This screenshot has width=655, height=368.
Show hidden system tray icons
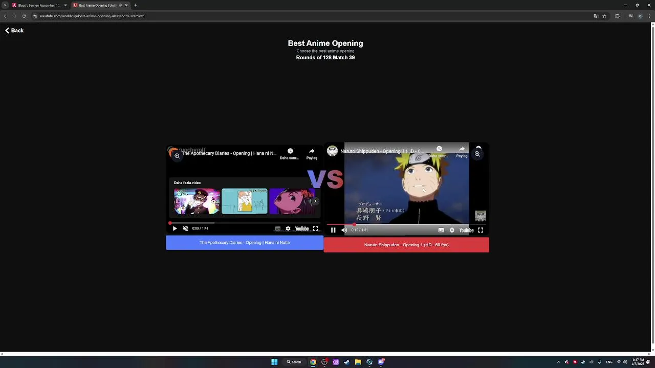point(558,362)
